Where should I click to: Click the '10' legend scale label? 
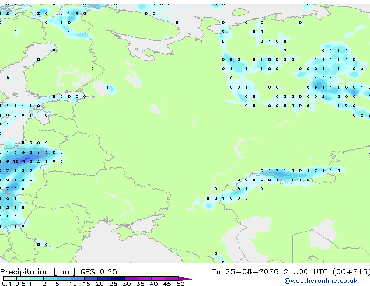coord(73,284)
